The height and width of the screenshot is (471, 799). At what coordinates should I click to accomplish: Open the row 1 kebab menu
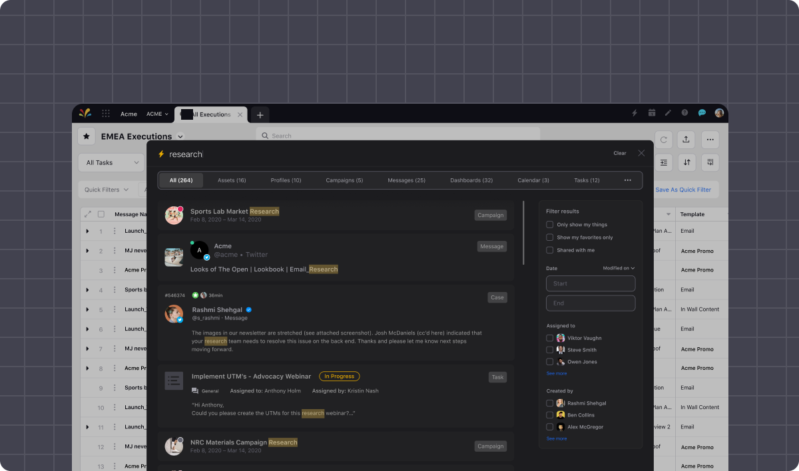114,231
